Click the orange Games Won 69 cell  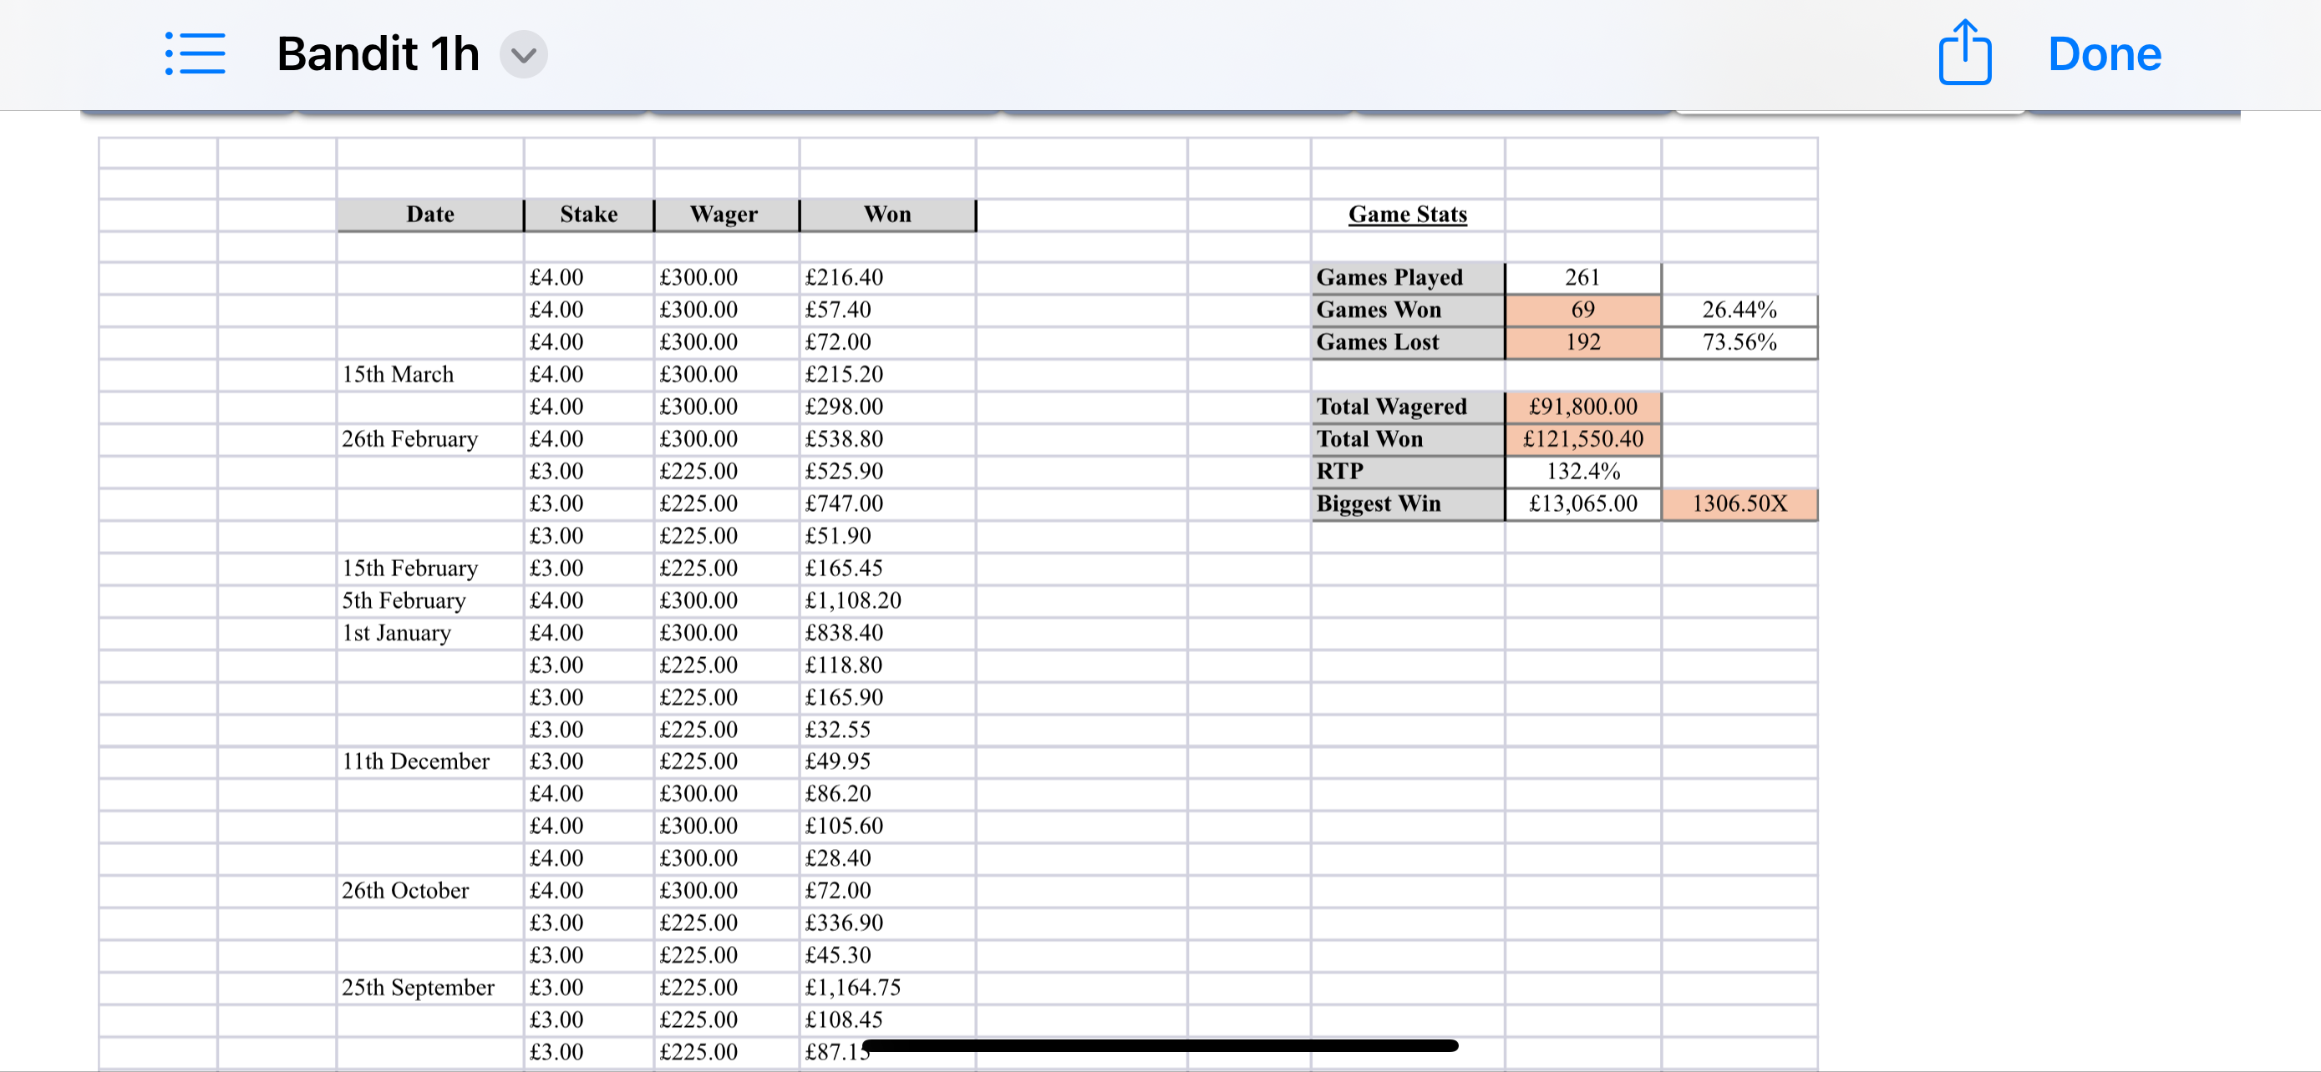[x=1583, y=310]
